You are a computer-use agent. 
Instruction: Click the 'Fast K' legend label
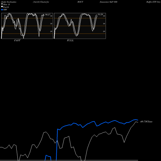(6, 7)
